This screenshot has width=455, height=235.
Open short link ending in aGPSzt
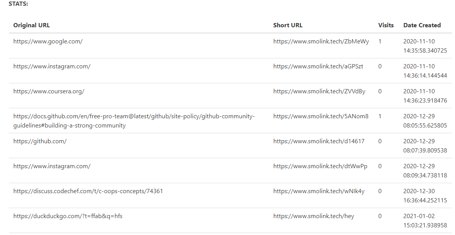tap(318, 66)
